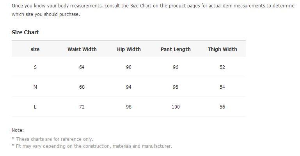Click pant length value 100
This screenshot has width=300, height=156.
pyautogui.click(x=176, y=107)
